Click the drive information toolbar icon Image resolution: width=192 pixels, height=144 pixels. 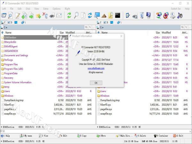click(x=173, y=16)
